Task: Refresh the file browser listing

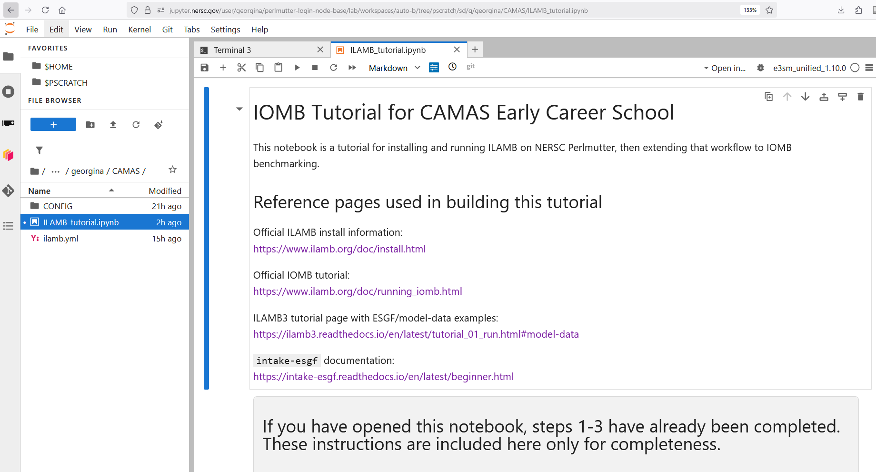Action: (x=136, y=125)
